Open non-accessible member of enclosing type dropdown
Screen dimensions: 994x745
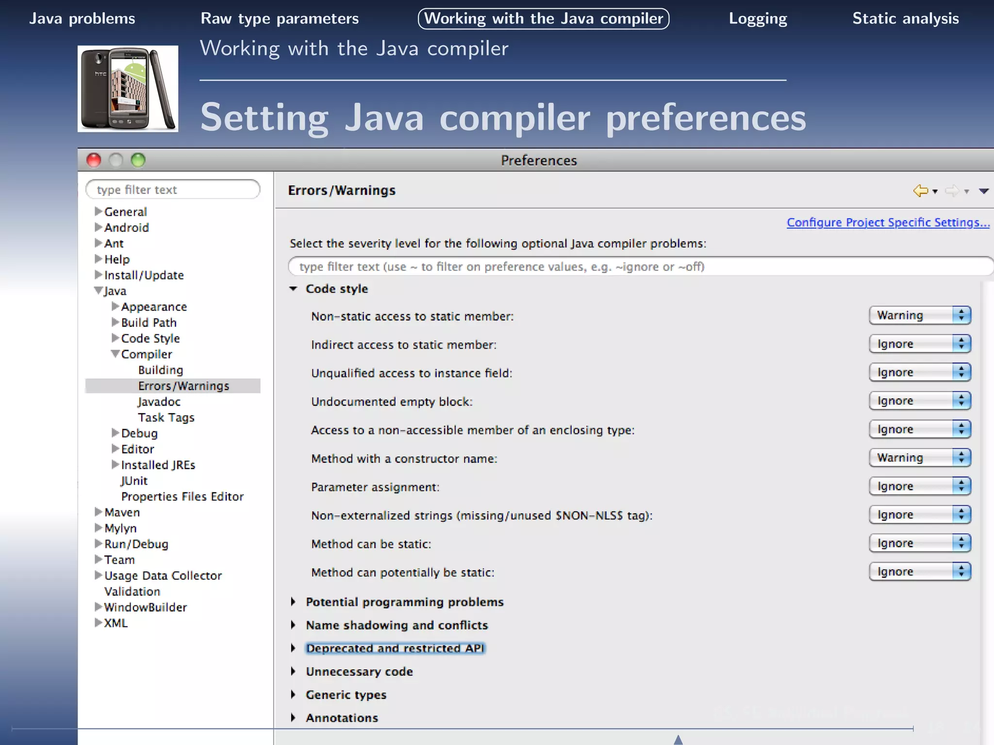coord(920,429)
